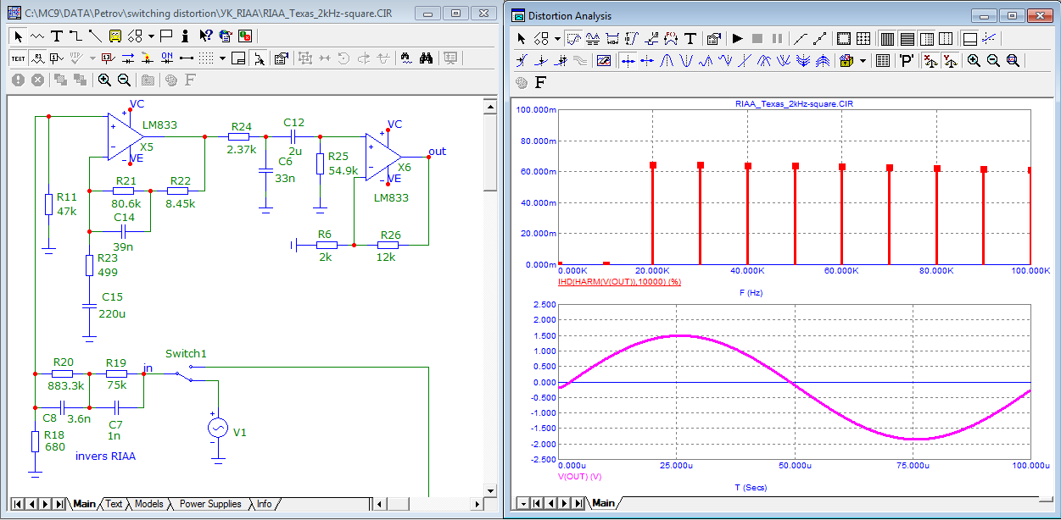Click the Info mode icon

point(187,36)
